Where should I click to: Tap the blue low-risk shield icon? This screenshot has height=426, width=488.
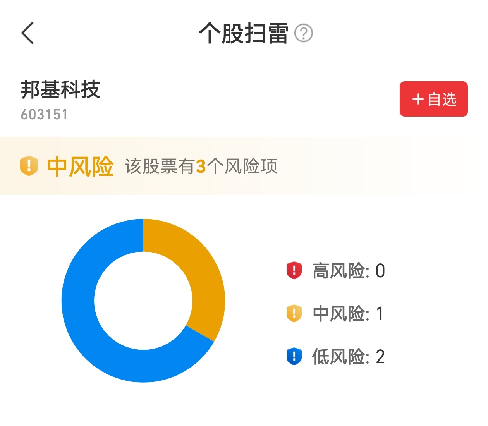click(x=294, y=356)
